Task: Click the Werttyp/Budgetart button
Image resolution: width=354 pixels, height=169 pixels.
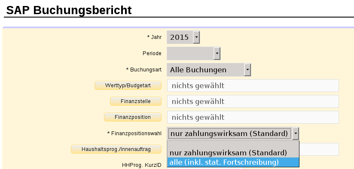Action: (x=128, y=86)
